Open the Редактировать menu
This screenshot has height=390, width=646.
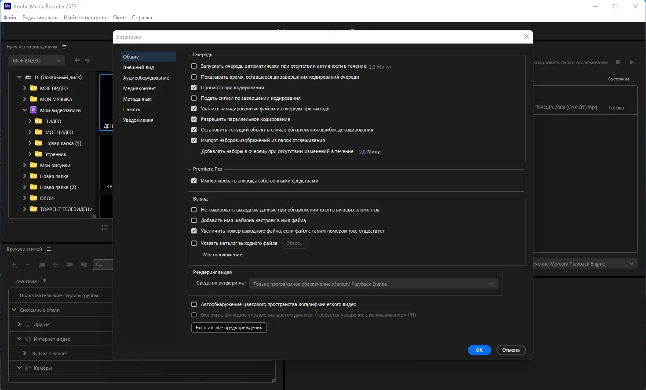40,18
